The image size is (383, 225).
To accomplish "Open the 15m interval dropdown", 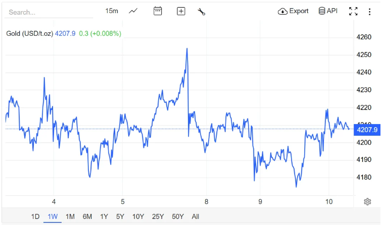I will point(112,11).
